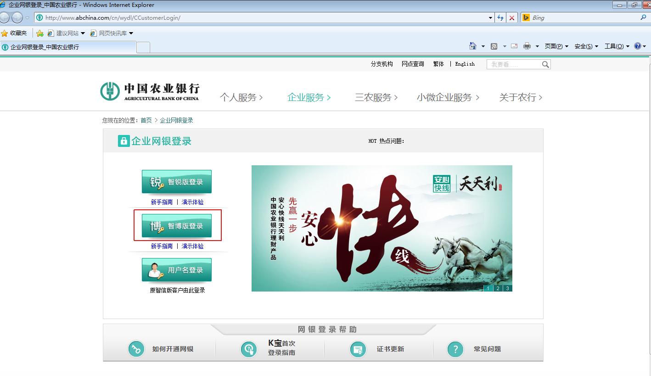Viewport: 651px width, 376px height.
Task: Expand the 工具(O) dropdown menu
Action: (x=617, y=46)
